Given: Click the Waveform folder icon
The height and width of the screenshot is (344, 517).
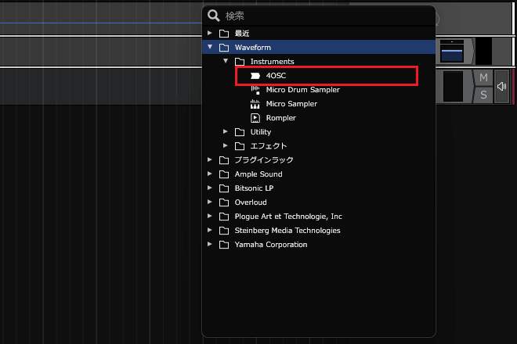Looking at the screenshot, I should [x=224, y=48].
